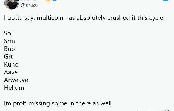This screenshot has height=111, width=174.
Task: Click the word "cycle" in the tweet
Action: click(156, 18)
